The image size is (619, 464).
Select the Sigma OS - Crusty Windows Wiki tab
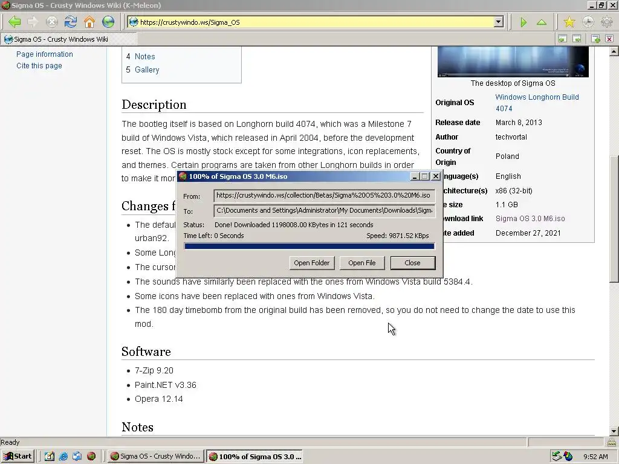(69, 39)
